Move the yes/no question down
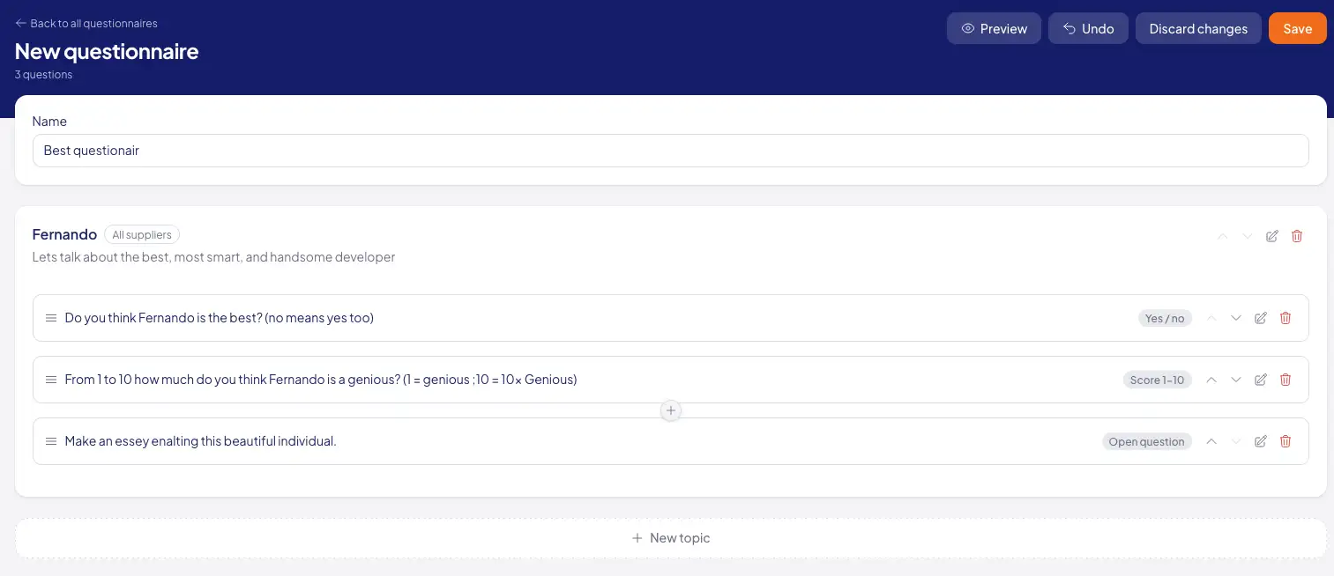Image resolution: width=1334 pixels, height=576 pixels. point(1236,318)
